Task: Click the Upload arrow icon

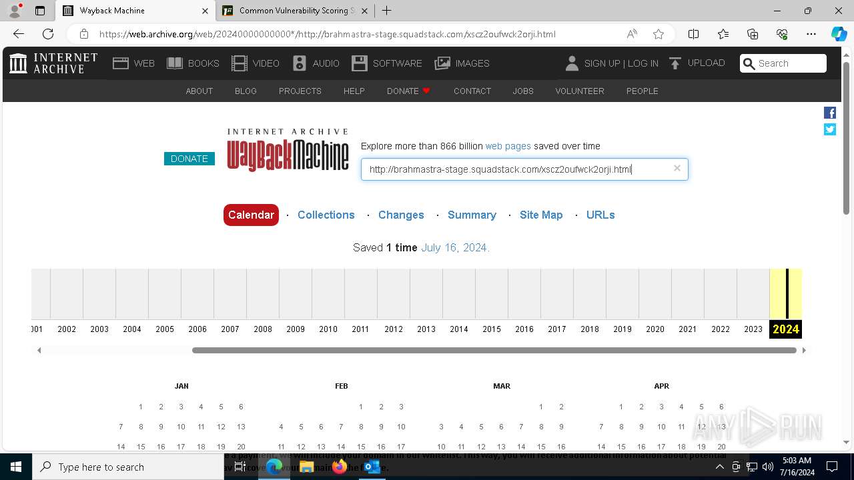Action: 675,63
